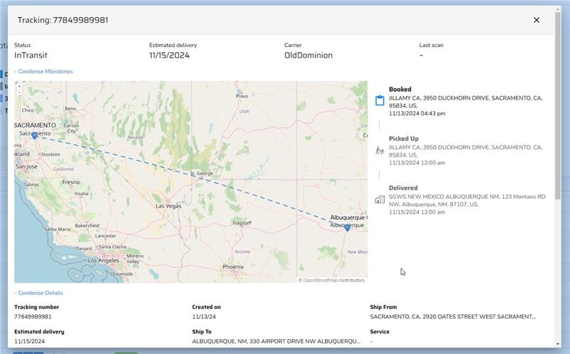Click the '11/15/2024' value under Estimated delivery details
570x354 pixels.
(x=29, y=341)
